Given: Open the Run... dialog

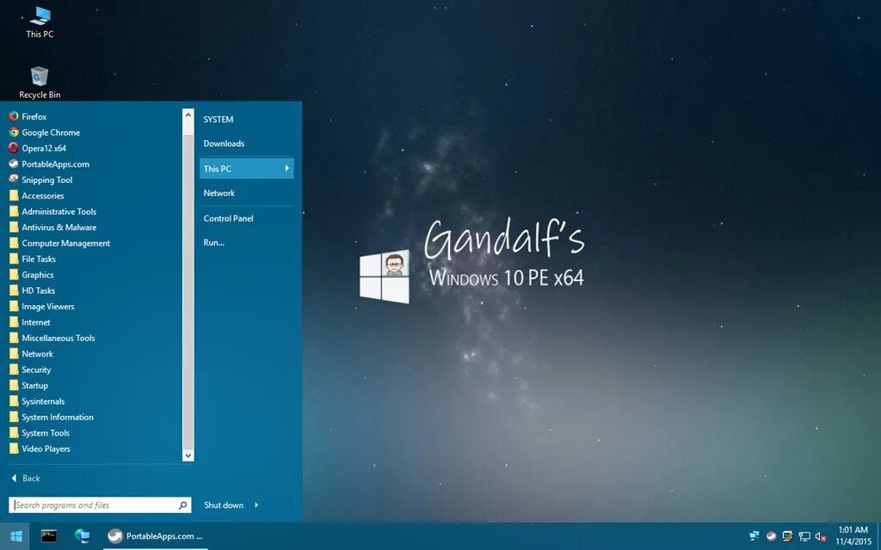Looking at the screenshot, I should coord(213,242).
